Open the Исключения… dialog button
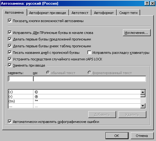Screen dimensions: 156x141 coord(137,33)
